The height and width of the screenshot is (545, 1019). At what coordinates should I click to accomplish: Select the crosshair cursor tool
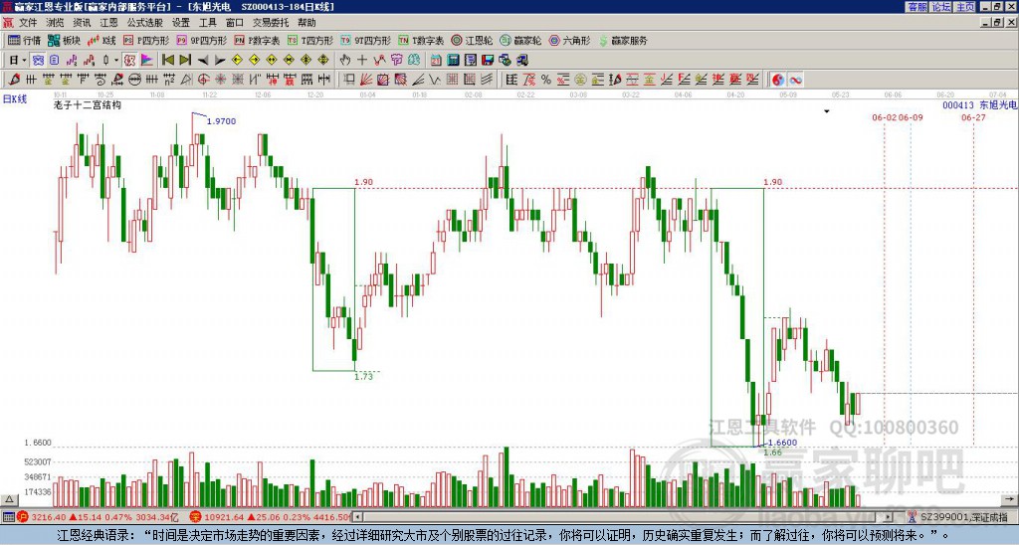[362, 61]
